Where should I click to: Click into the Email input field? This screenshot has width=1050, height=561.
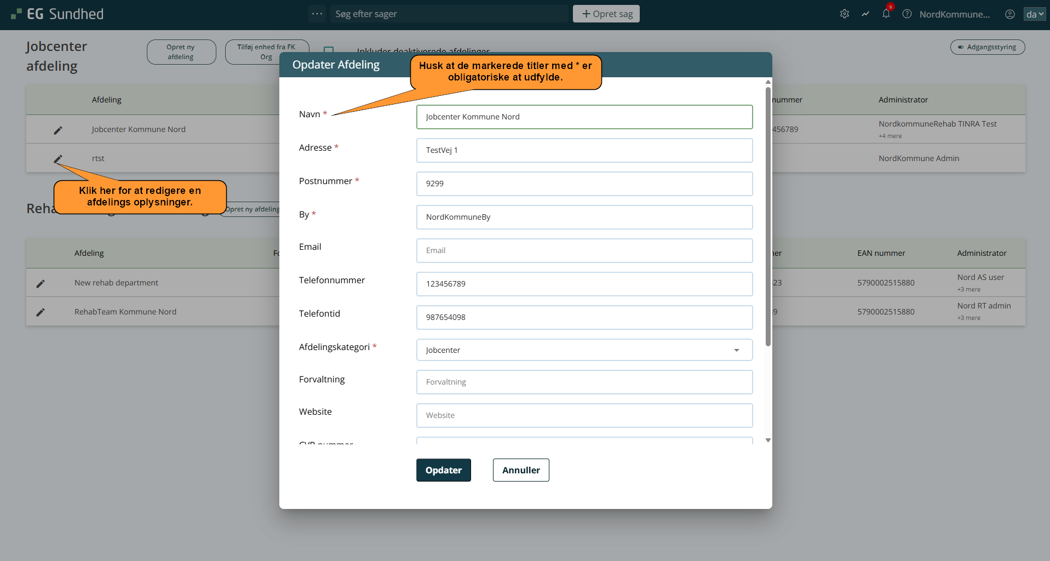[x=584, y=250]
